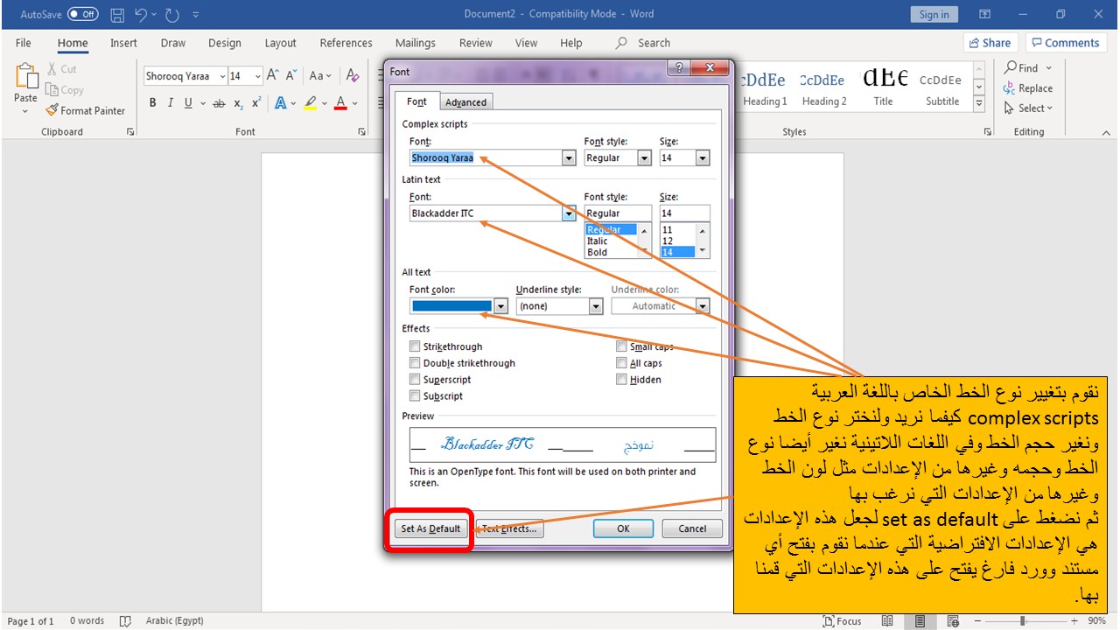The height and width of the screenshot is (630, 1120).
Task: Open the Select menu in Editing group
Action: click(x=1028, y=108)
